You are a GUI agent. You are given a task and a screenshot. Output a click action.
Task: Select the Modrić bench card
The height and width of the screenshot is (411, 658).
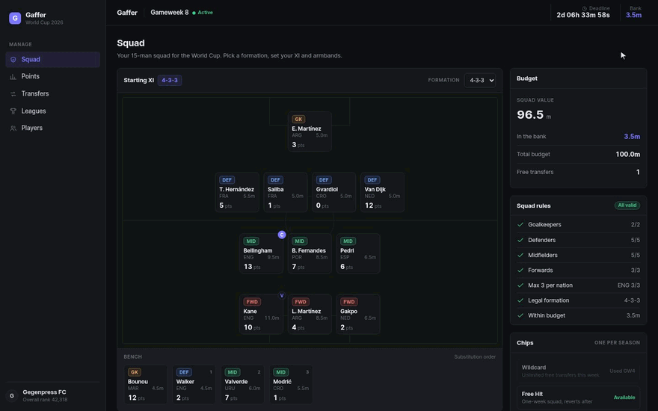(x=291, y=385)
